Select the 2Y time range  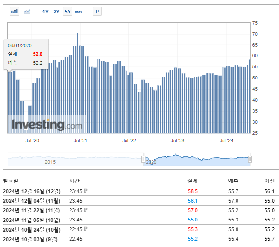56,12
